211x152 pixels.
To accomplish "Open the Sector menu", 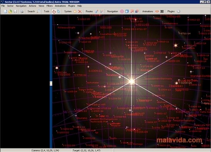I will (x=10, y=6).
